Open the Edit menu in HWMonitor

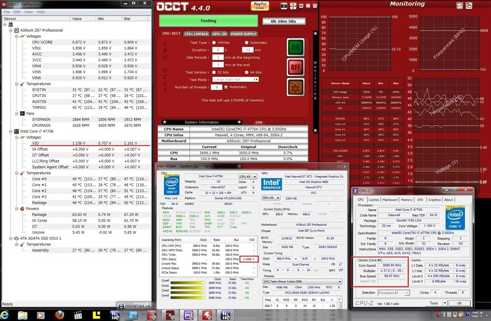(x=17, y=12)
